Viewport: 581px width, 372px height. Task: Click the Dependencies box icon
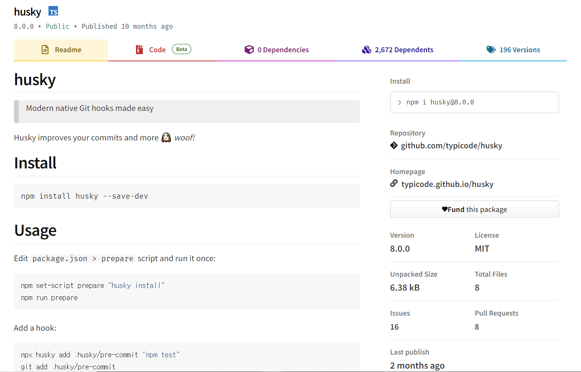click(x=249, y=49)
